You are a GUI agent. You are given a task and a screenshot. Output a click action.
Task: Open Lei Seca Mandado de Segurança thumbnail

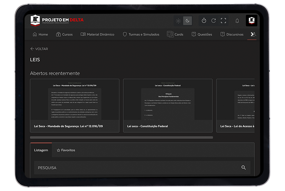(x=74, y=105)
